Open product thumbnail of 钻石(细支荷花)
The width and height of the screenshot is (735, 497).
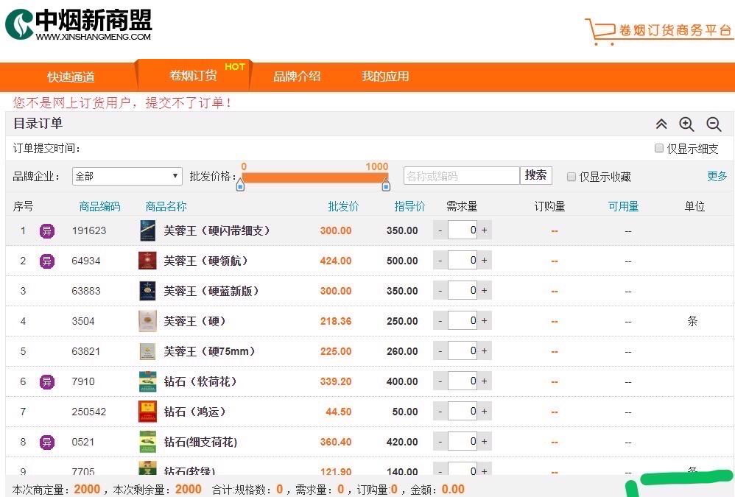(x=147, y=442)
